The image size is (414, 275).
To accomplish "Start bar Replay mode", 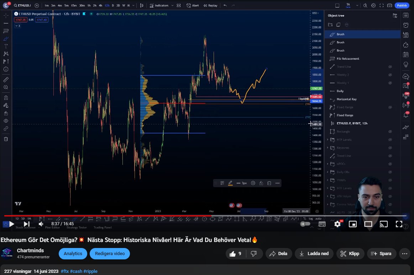I will point(210,6).
